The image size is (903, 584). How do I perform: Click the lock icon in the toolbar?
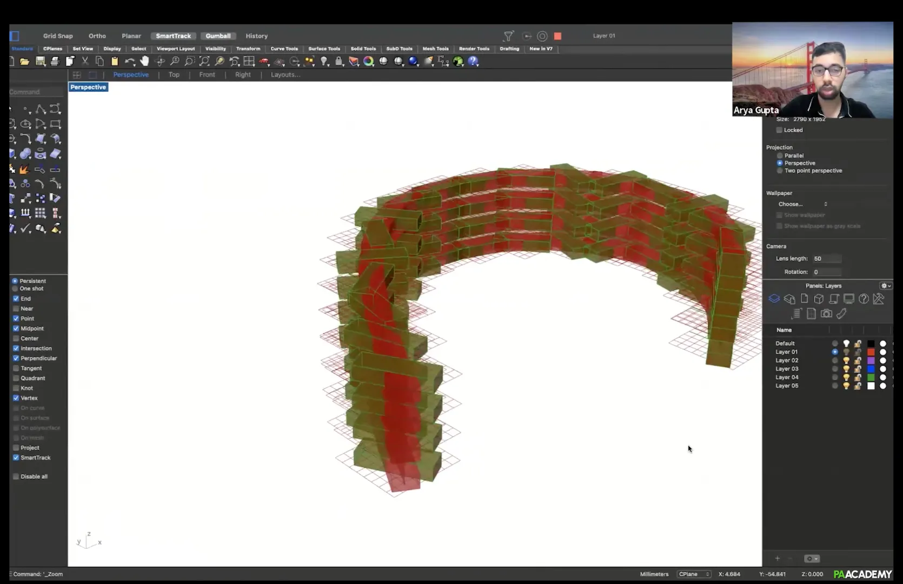(339, 61)
